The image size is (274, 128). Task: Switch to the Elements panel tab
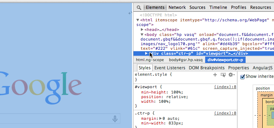tap(155, 7)
